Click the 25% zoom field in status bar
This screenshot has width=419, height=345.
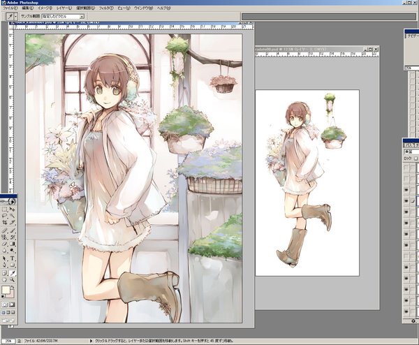[x=8, y=342]
